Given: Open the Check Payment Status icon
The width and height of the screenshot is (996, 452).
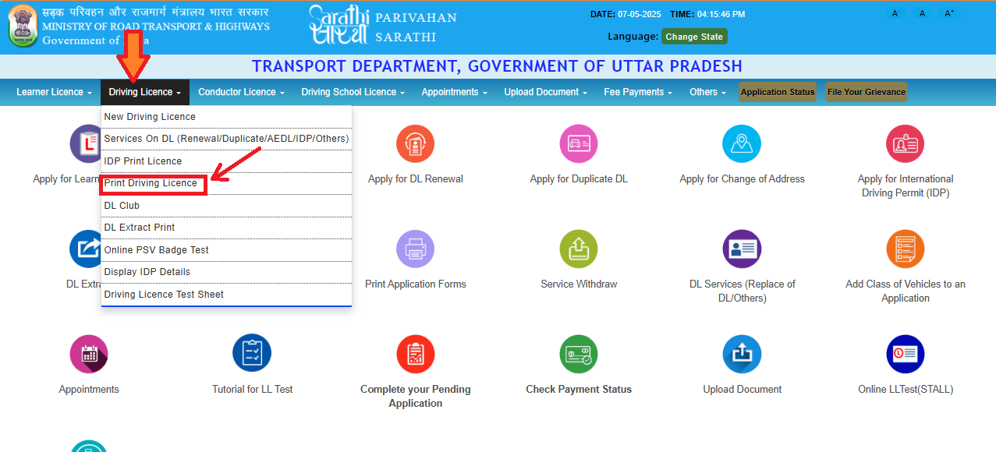Looking at the screenshot, I should point(578,355).
